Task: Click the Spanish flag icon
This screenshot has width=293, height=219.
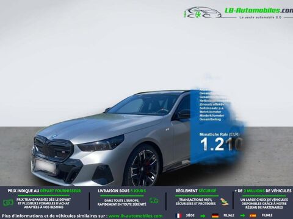Action: 253,215
